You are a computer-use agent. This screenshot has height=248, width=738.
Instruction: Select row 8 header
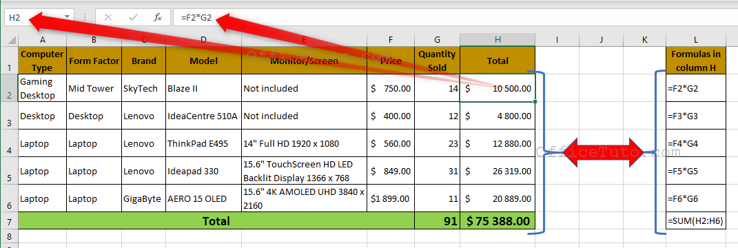10,236
